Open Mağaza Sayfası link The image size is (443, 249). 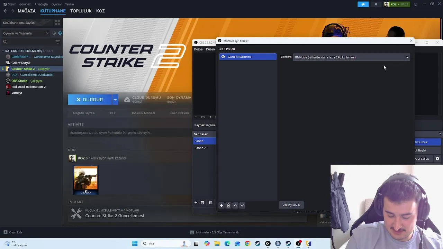84,113
